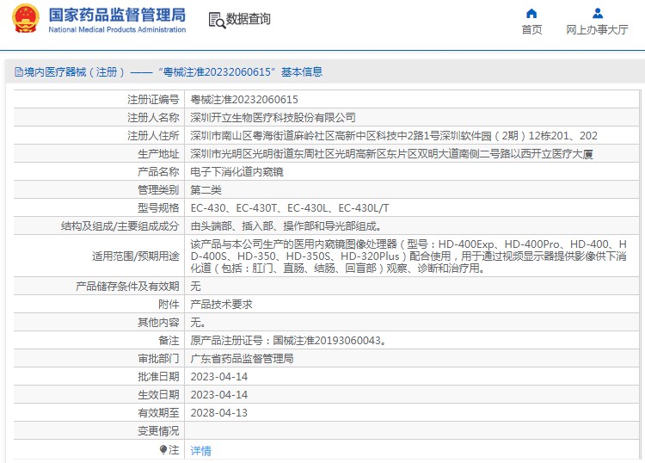Go to 首页 home icon
Viewport: 645px width, 463px height.
click(531, 14)
